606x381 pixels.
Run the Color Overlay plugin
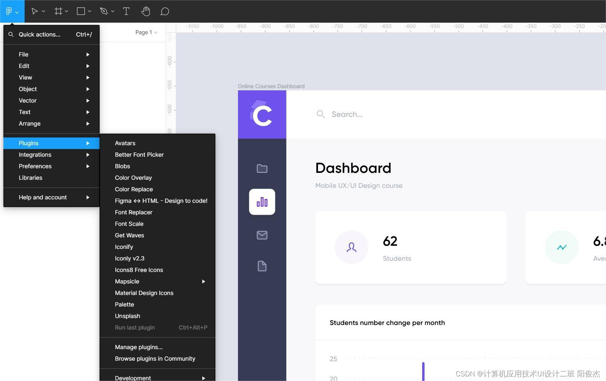[x=157, y=178]
